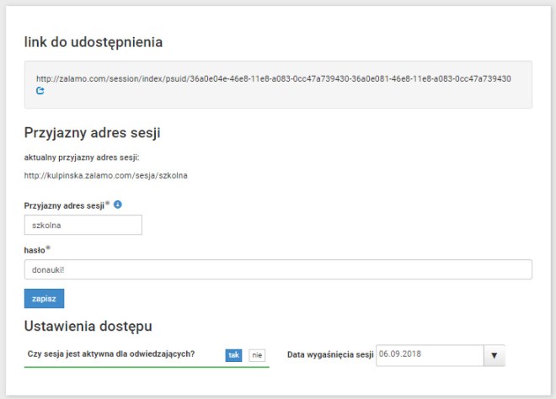This screenshot has height=399, width=556.
Task: Click the regenerate link icon below the URL
Action: coord(40,90)
